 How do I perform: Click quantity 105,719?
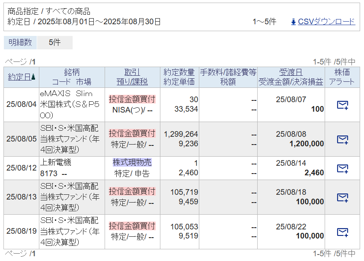pos(184,192)
